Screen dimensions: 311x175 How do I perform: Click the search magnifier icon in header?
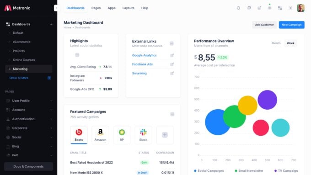pyautogui.click(x=238, y=8)
